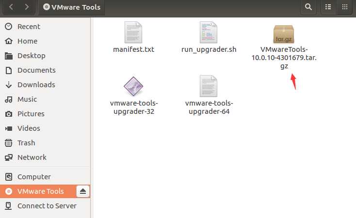Click the Network computers icon

[9, 157]
